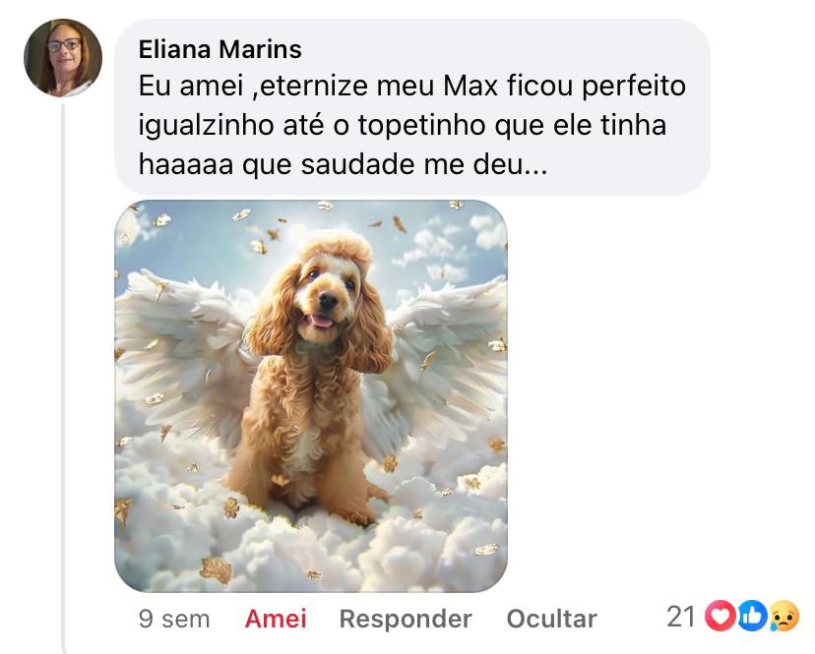Click the 9 sem timestamp link
The width and height of the screenshot is (815, 654).
[174, 619]
